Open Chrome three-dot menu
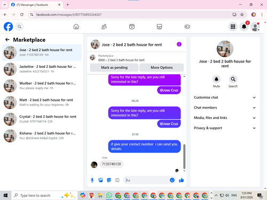 tap(262, 14)
